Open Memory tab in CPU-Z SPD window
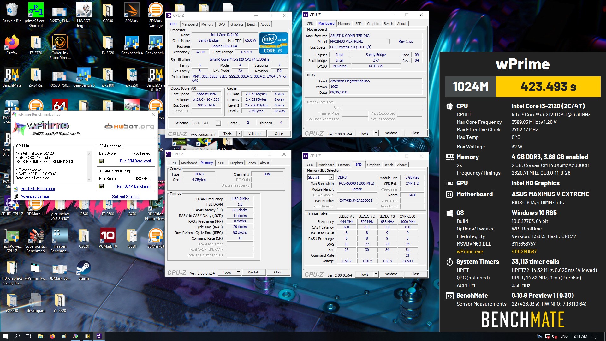Screen dimensions: 606x341 coord(344,165)
